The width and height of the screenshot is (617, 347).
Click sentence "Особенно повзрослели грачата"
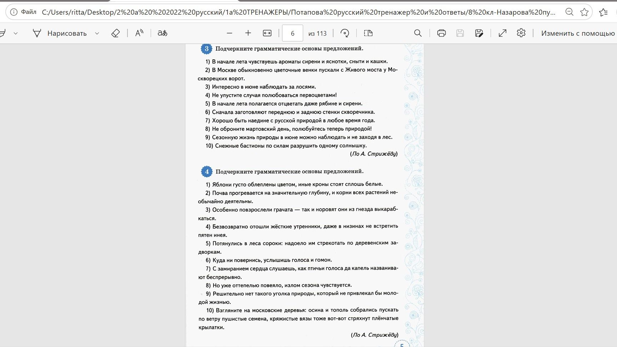pyautogui.click(x=298, y=213)
